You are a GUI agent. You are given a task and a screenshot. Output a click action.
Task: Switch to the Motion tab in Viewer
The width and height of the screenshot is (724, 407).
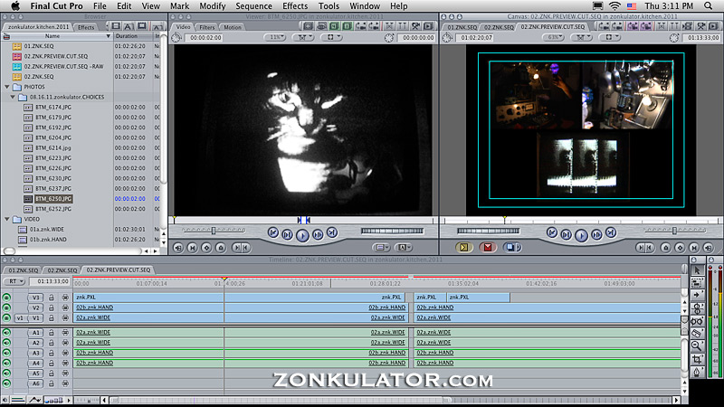tap(233, 27)
